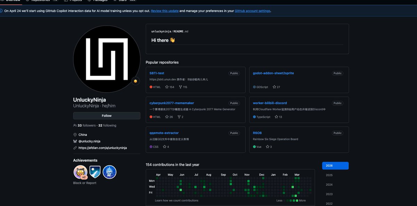Click the brightest green legend square near More

click(x=297, y=200)
